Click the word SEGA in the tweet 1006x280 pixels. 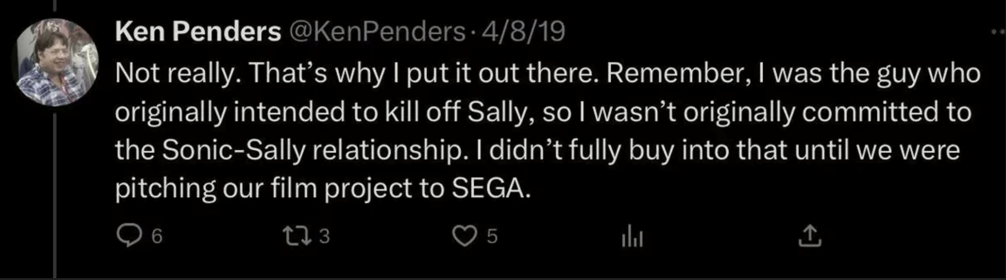coord(490,188)
